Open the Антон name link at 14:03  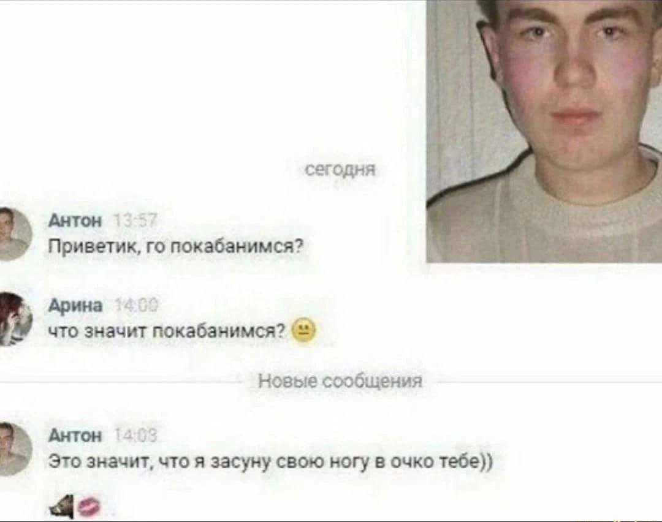point(75,435)
